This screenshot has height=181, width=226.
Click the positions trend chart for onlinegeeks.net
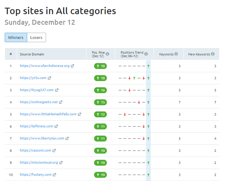pyautogui.click(x=134, y=102)
